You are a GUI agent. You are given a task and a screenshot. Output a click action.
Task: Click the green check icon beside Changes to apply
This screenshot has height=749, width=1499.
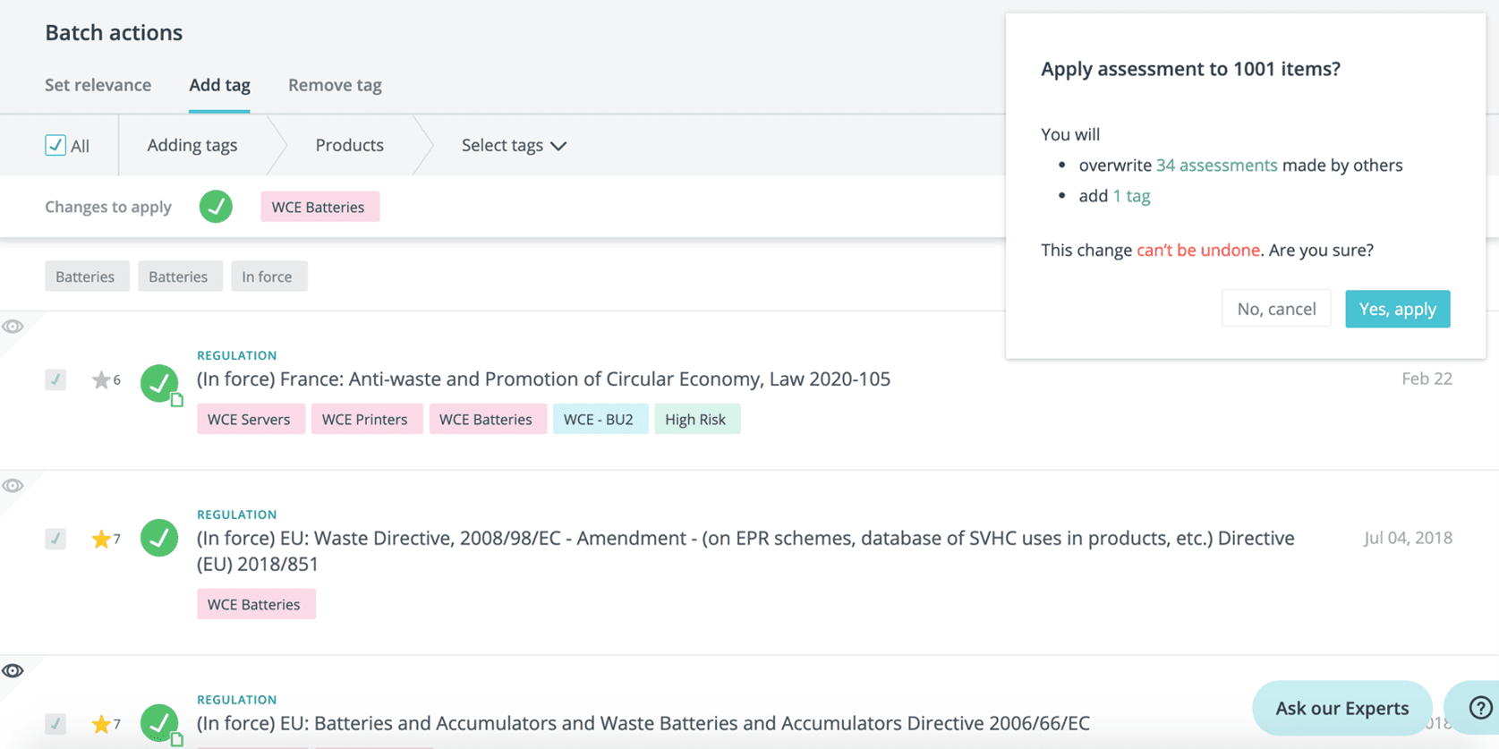(216, 207)
